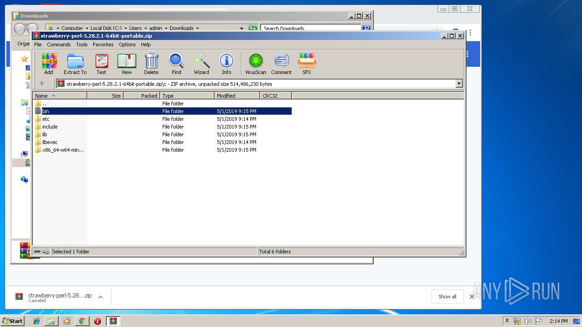582x327 pixels.
Task: Show archive Info
Action: click(226, 64)
